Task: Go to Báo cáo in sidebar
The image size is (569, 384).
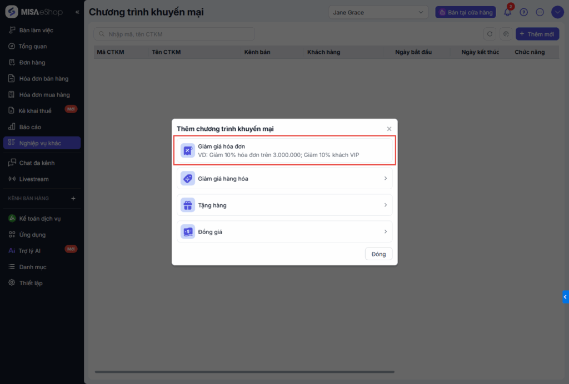Action: [x=30, y=127]
